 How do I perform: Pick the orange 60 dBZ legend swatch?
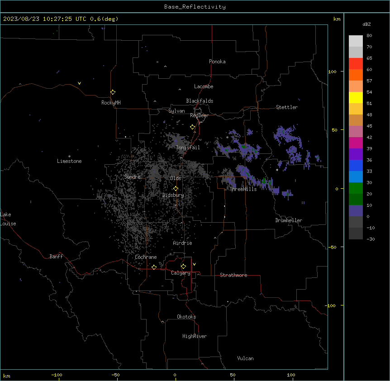[356, 75]
